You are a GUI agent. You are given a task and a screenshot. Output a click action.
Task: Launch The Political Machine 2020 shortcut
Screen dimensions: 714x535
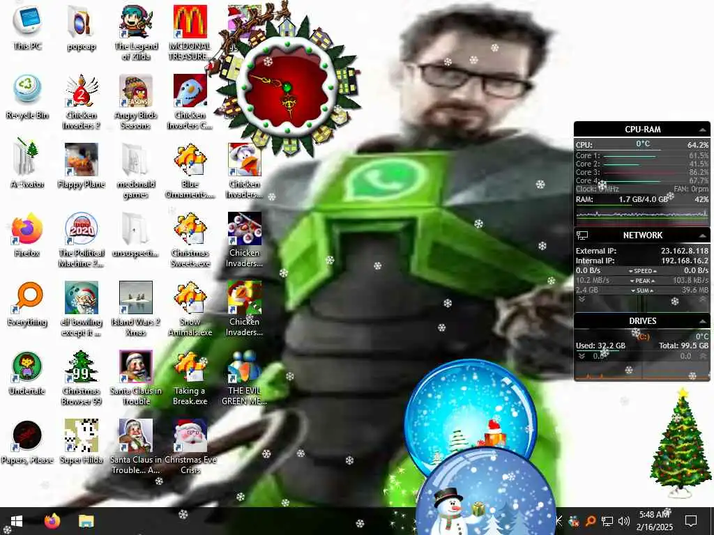pyautogui.click(x=81, y=240)
